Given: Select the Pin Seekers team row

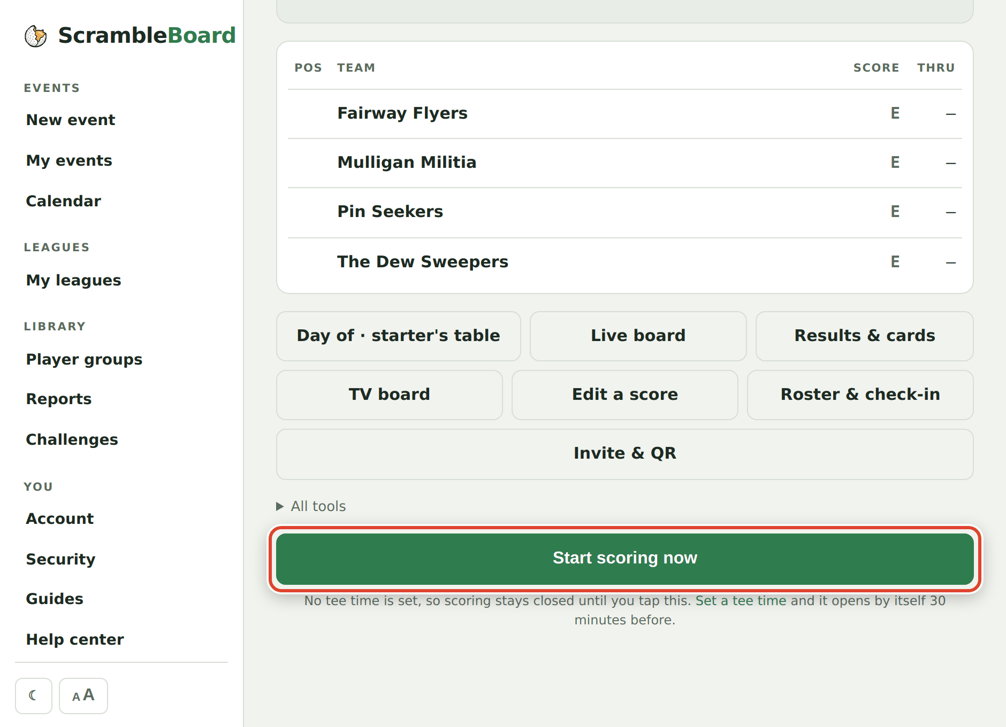Looking at the screenshot, I should (x=625, y=212).
